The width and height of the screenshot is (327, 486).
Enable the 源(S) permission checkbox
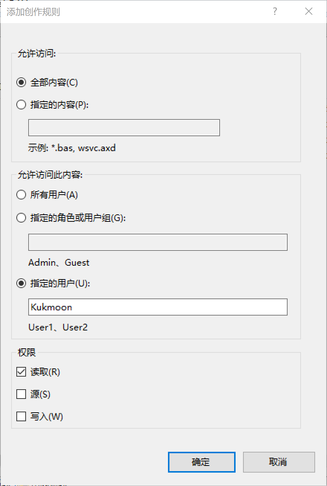click(21, 394)
